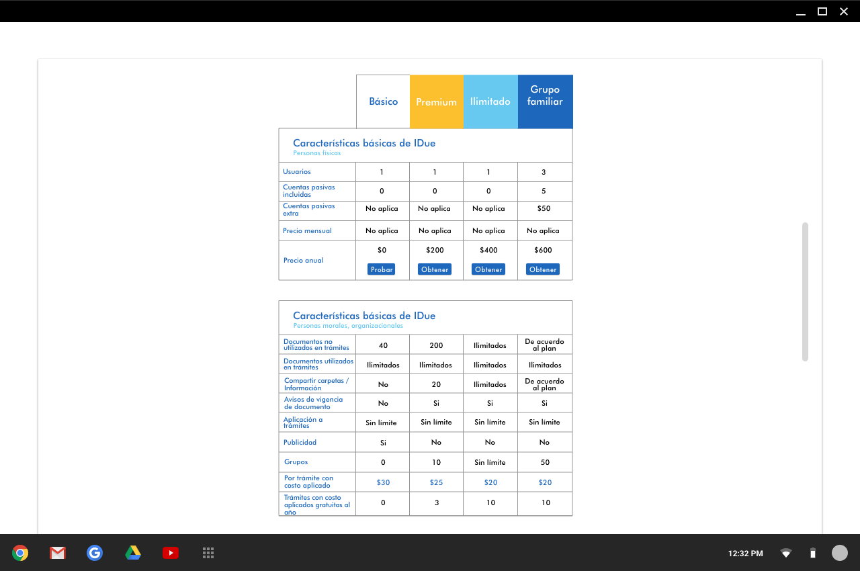Open the Google app icon
The width and height of the screenshot is (860, 571).
click(x=95, y=553)
